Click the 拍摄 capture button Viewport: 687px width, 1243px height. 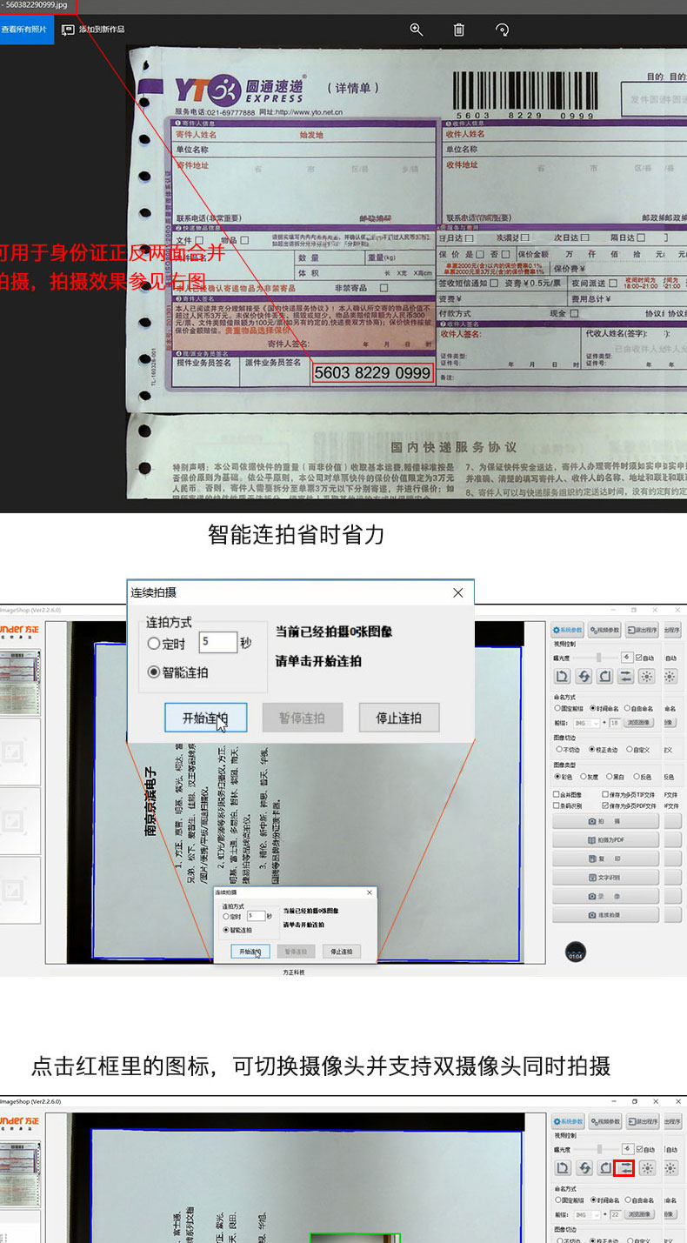pos(606,821)
